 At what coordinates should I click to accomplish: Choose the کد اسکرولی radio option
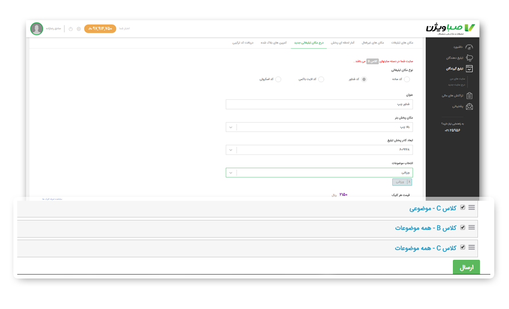(x=278, y=79)
